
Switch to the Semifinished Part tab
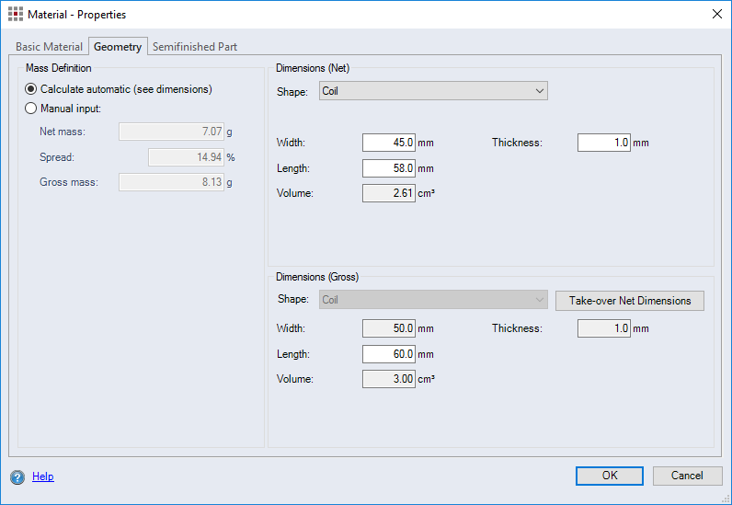(195, 47)
